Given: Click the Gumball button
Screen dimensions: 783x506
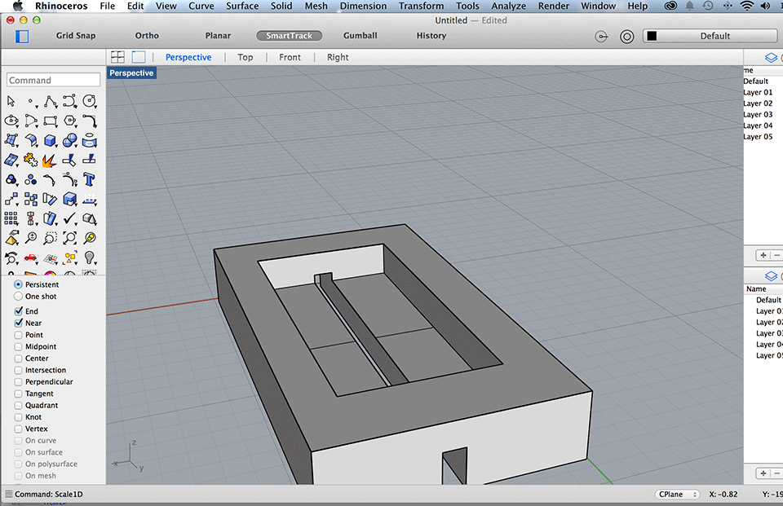Looking at the screenshot, I should 360,36.
